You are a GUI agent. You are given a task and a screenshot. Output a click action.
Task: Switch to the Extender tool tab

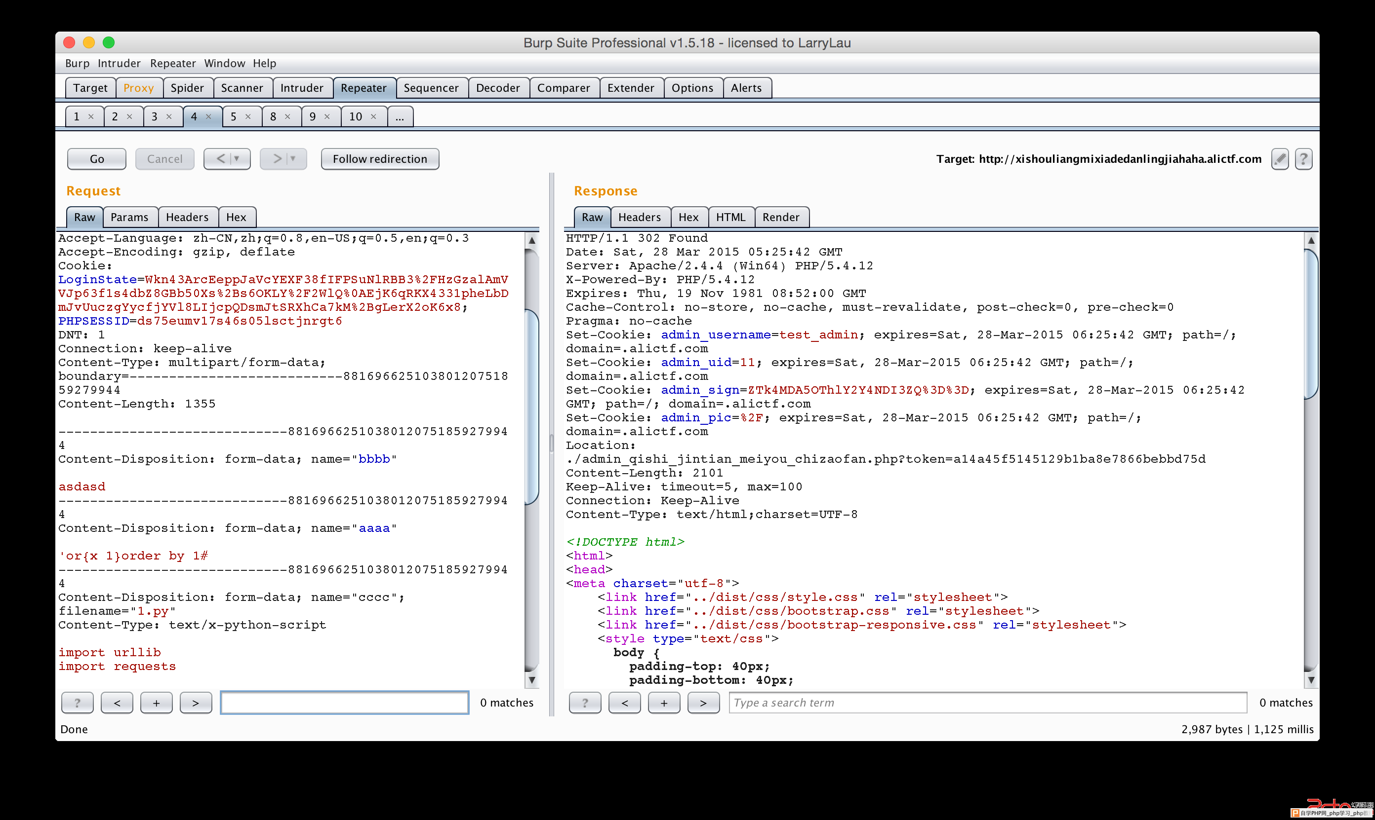coord(631,88)
